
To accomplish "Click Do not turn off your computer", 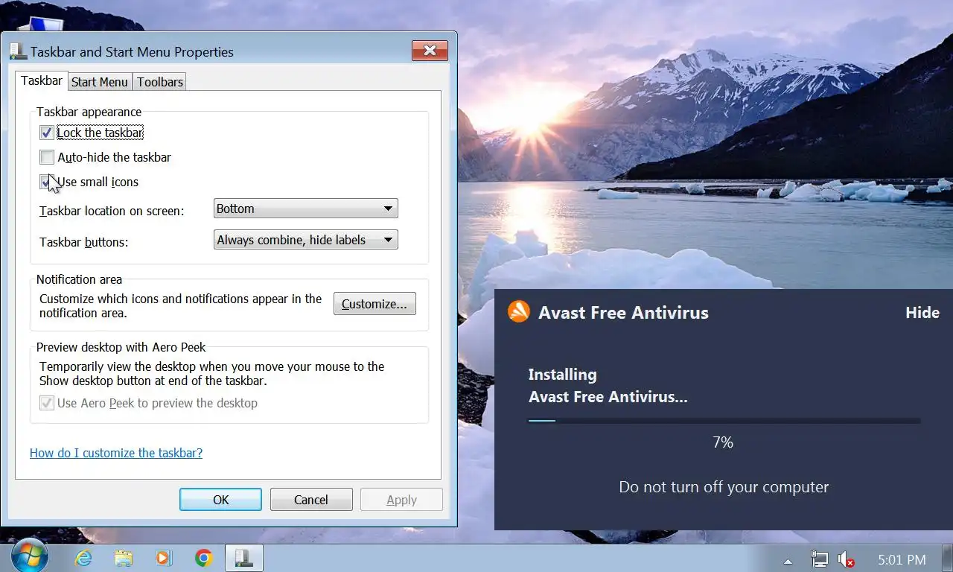I will 724,487.
